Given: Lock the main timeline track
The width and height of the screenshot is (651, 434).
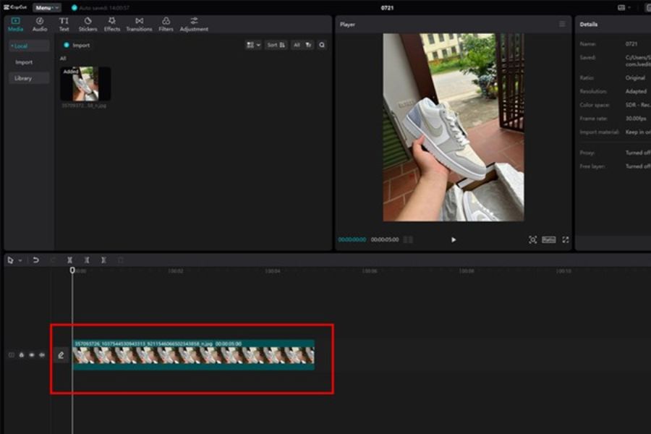Looking at the screenshot, I should click(x=22, y=355).
